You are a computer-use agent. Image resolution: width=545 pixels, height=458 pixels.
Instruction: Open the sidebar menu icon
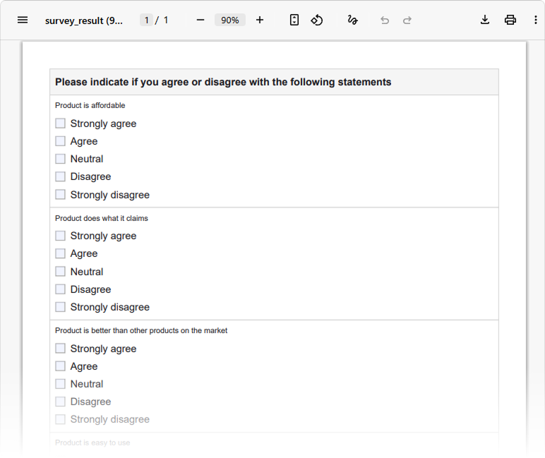(23, 20)
